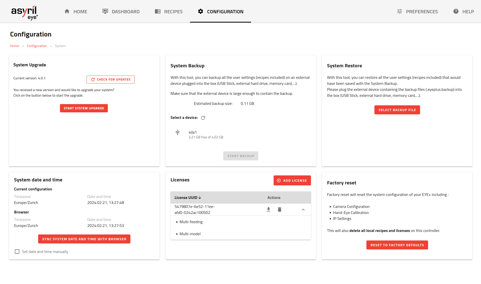Click the Help question mark icon

(456, 12)
